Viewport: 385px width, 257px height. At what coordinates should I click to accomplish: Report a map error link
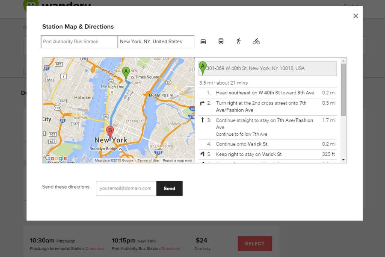pyautogui.click(x=178, y=161)
